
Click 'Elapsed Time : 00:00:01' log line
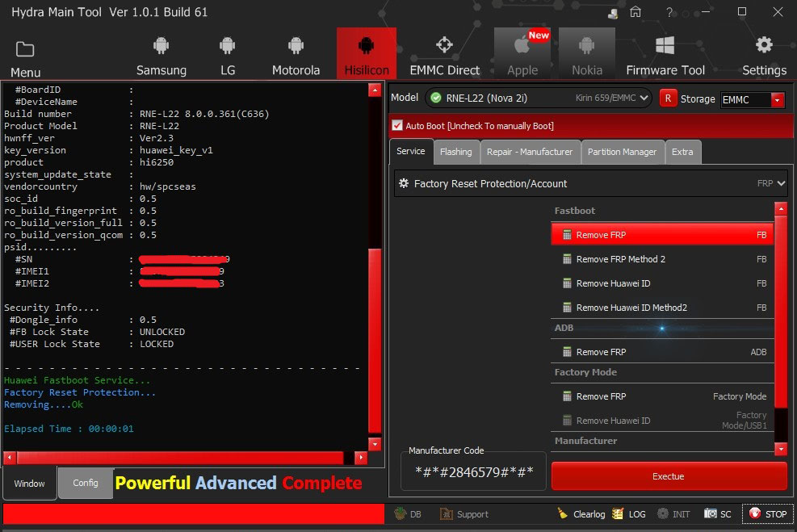(x=69, y=429)
